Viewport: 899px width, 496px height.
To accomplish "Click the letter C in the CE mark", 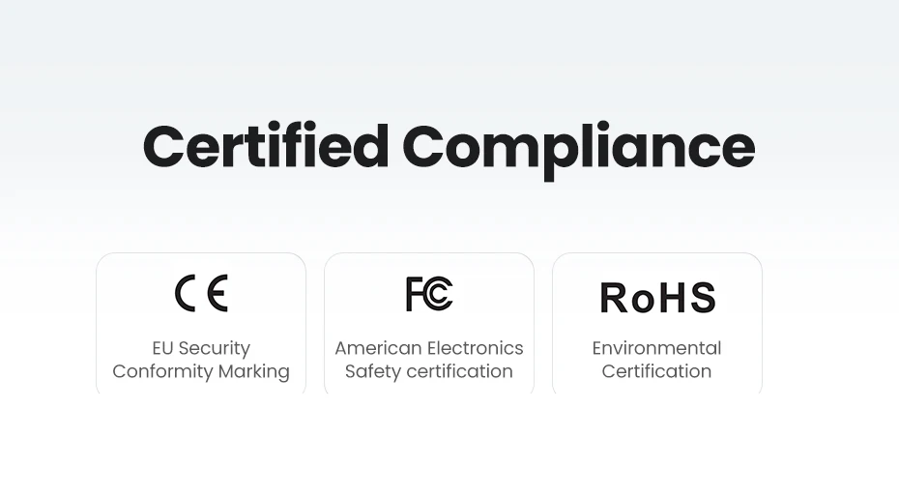I will (x=187, y=293).
